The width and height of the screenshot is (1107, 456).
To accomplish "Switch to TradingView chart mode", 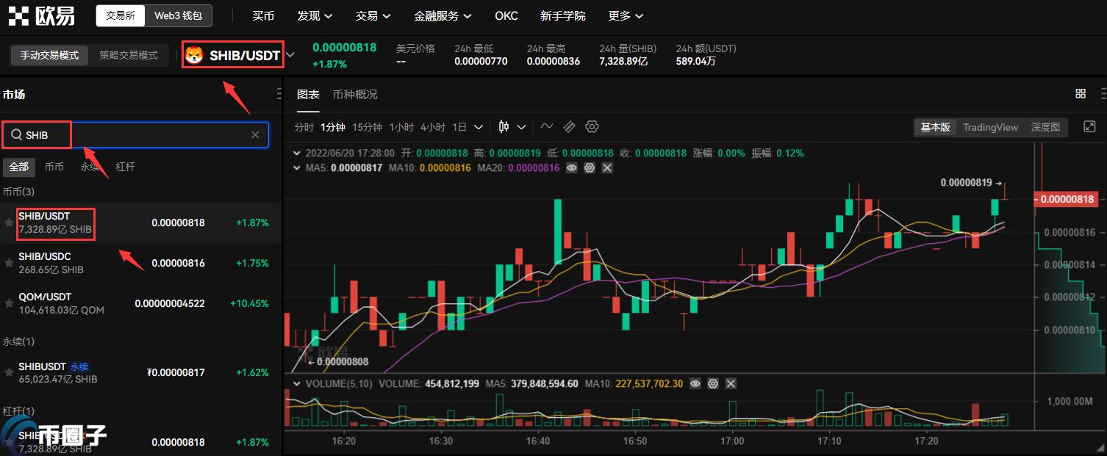I will 989,126.
